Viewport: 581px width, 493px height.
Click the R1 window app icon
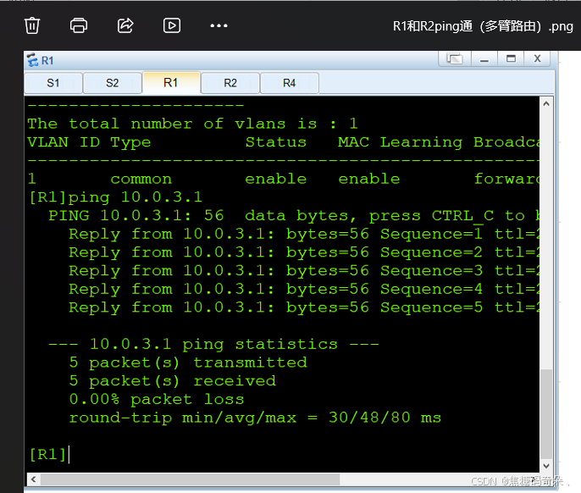point(32,60)
